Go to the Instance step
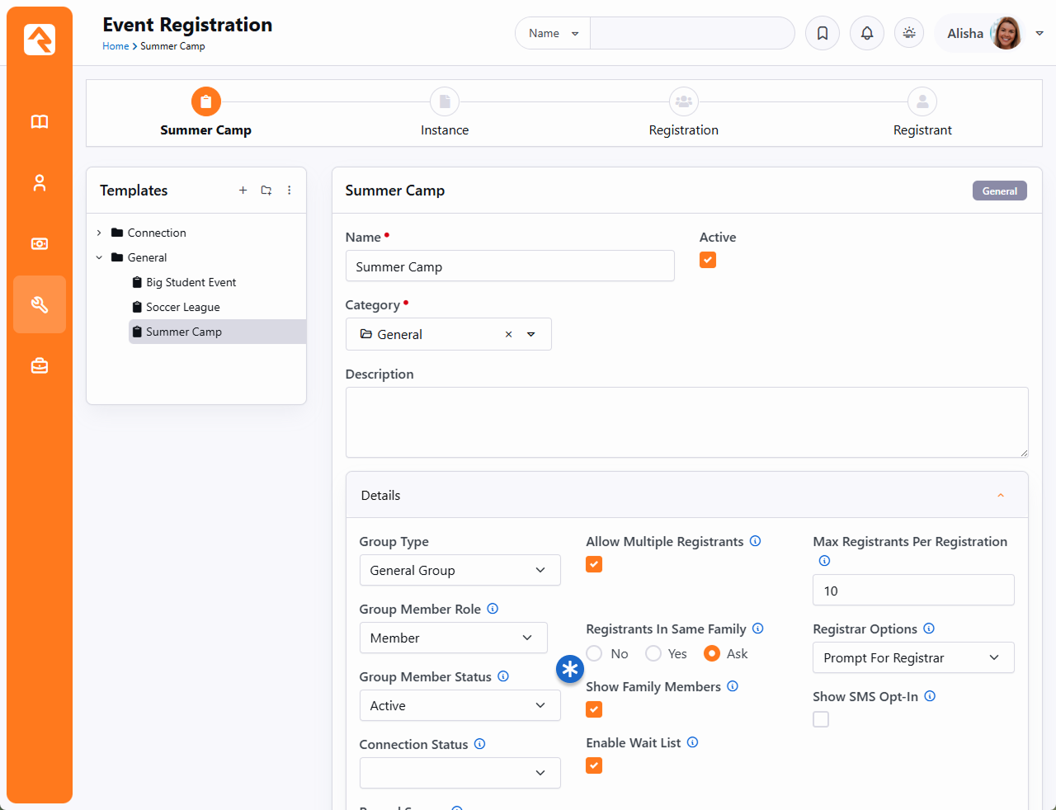 (445, 102)
